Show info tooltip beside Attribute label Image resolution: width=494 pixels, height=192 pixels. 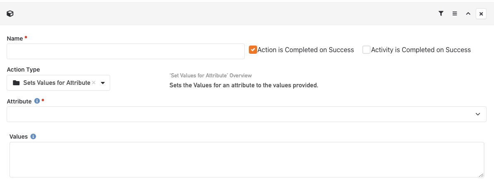click(37, 101)
